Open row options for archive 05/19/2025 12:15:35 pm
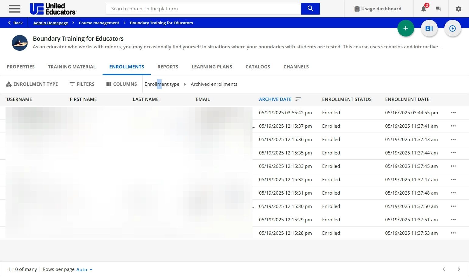Screen dimensions: 469x277 tap(453, 153)
